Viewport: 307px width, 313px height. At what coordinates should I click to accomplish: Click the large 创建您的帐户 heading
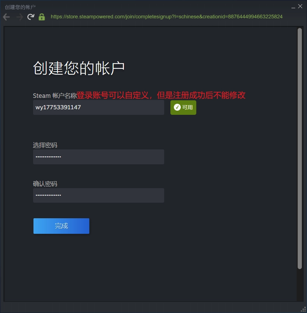point(79,68)
